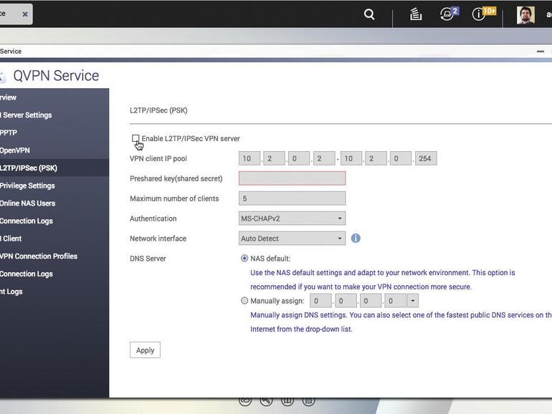Expand the Network interface Auto Detect dropdown
Image resolution: width=552 pixels, height=414 pixels.
[292, 239]
